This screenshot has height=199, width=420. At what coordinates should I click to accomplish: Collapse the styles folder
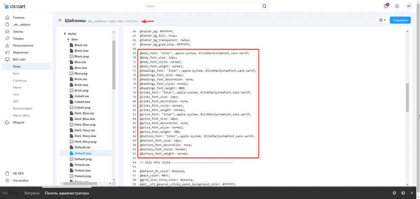(x=65, y=34)
